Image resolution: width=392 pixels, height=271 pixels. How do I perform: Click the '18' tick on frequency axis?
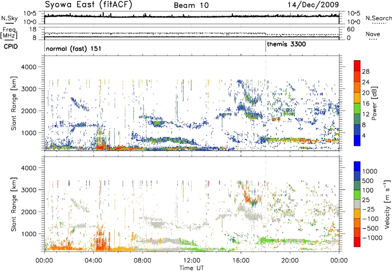point(32,29)
